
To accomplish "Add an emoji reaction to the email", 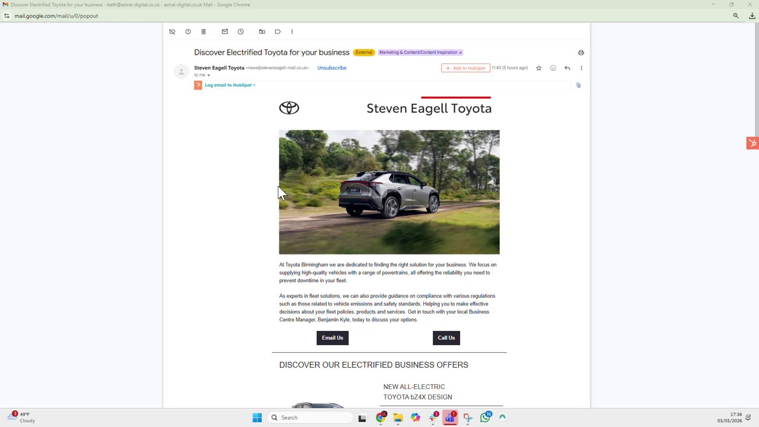I will coord(553,68).
